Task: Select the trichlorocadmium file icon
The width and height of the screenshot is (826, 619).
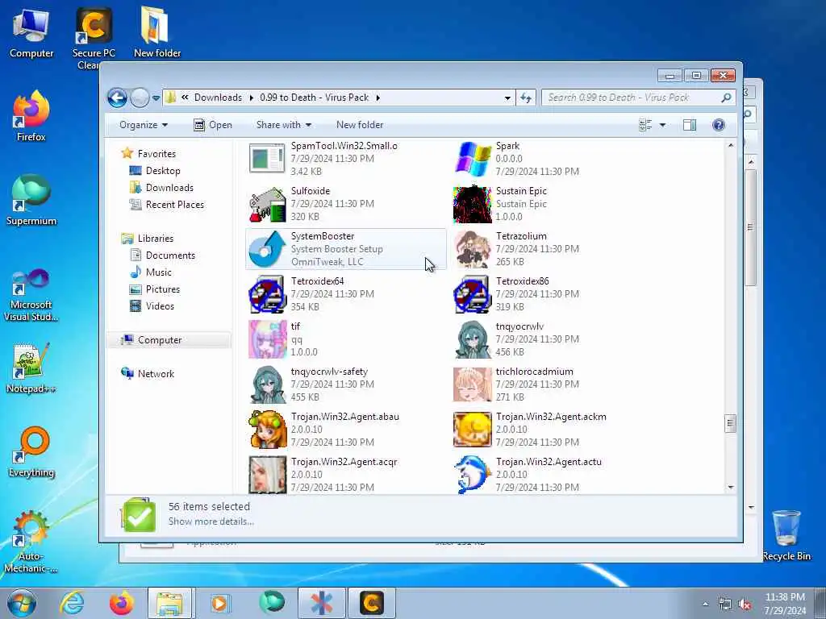Action: point(472,384)
